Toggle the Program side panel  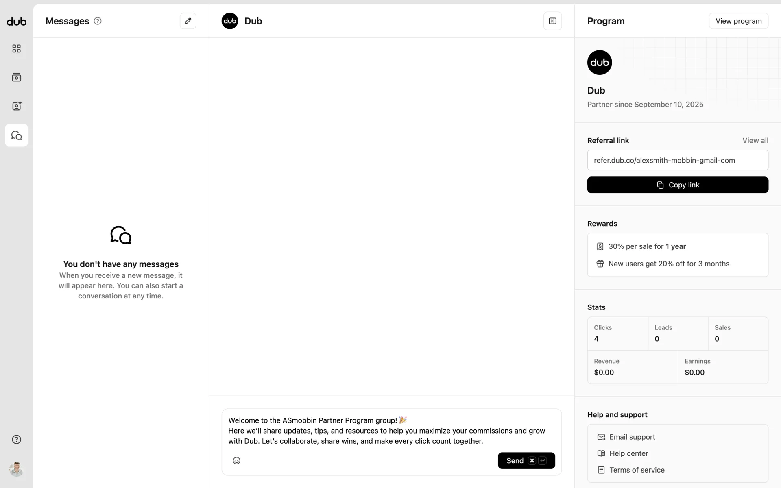click(552, 21)
